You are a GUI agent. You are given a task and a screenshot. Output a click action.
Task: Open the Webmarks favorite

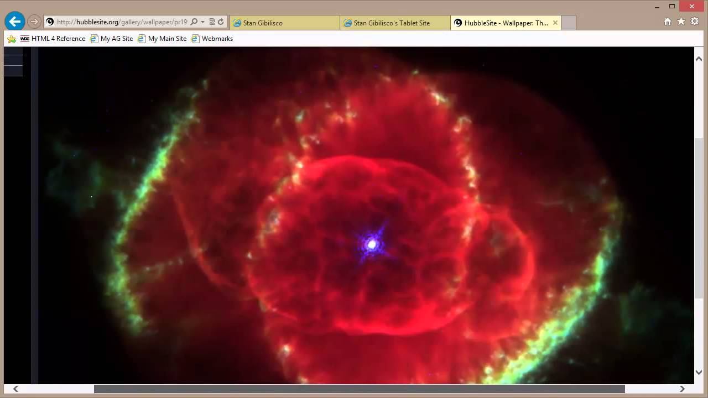(212, 39)
